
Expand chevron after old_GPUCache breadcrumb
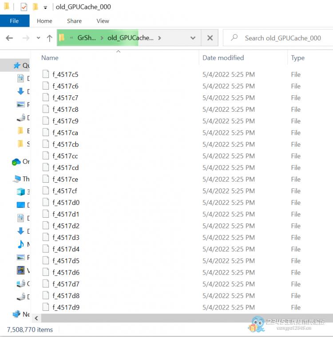pyautogui.click(x=159, y=38)
